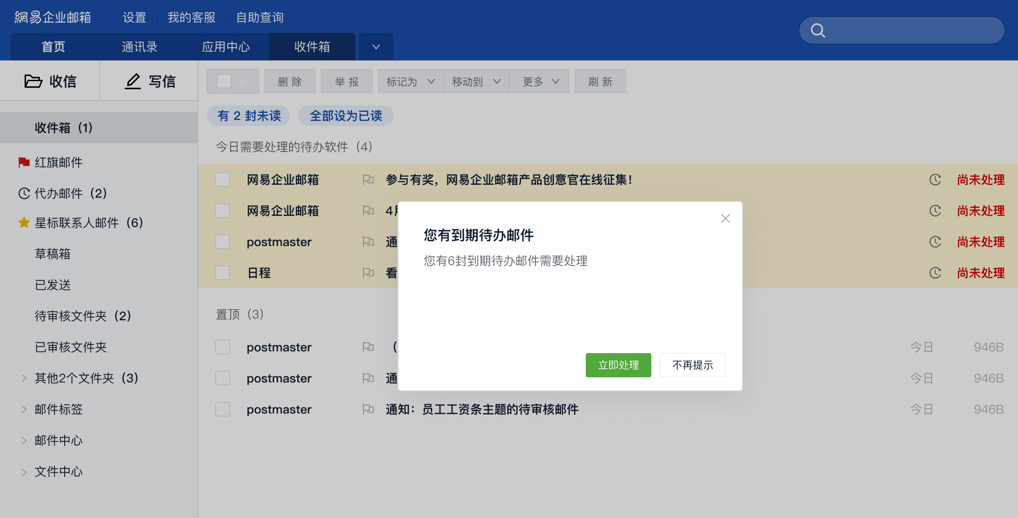Check the checkbox of the first 网易企业邮箱 email
1018x518 pixels.
(x=223, y=180)
